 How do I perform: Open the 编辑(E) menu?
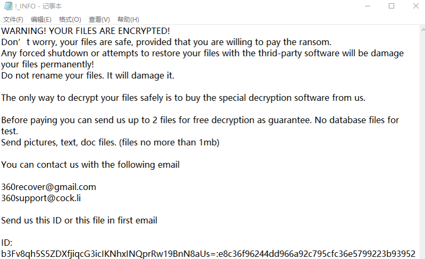[x=41, y=20]
